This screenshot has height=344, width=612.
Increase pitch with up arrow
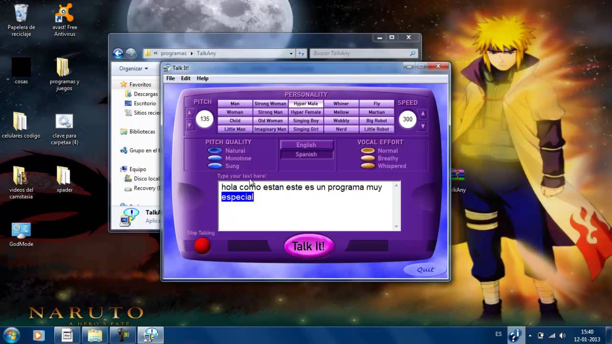coord(190,113)
